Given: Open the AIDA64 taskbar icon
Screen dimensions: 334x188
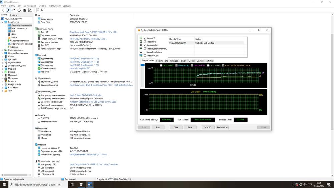Looking at the screenshot, I should coord(90,184).
